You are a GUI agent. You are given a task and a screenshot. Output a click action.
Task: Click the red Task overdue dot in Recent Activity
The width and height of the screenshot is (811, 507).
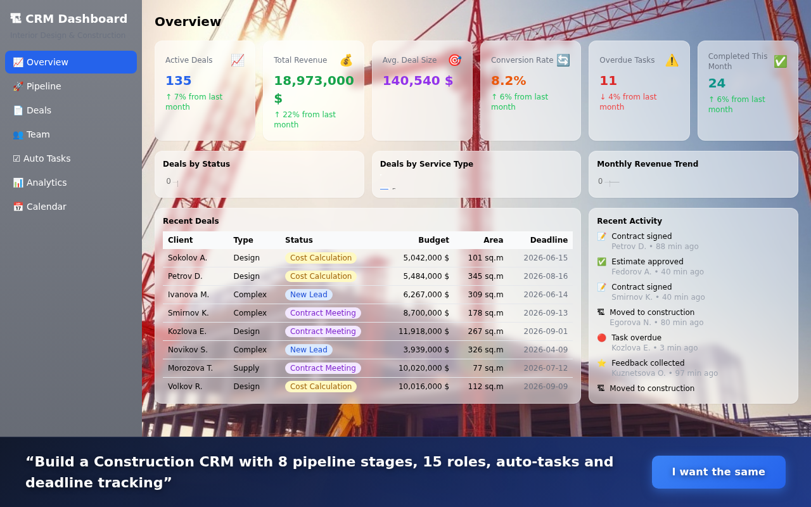click(601, 338)
